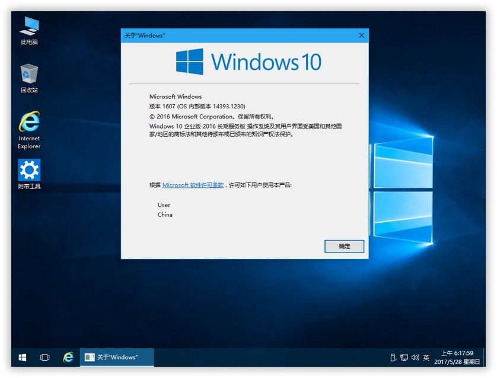Click the Windows 10 logo image

[x=249, y=62]
